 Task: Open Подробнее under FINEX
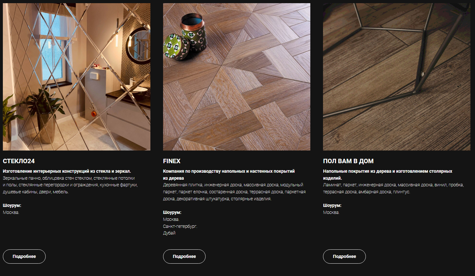(184, 256)
